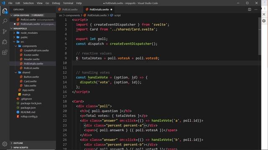Open Button.svelte in shared folder
268x150 pixels.
coord(31,77)
